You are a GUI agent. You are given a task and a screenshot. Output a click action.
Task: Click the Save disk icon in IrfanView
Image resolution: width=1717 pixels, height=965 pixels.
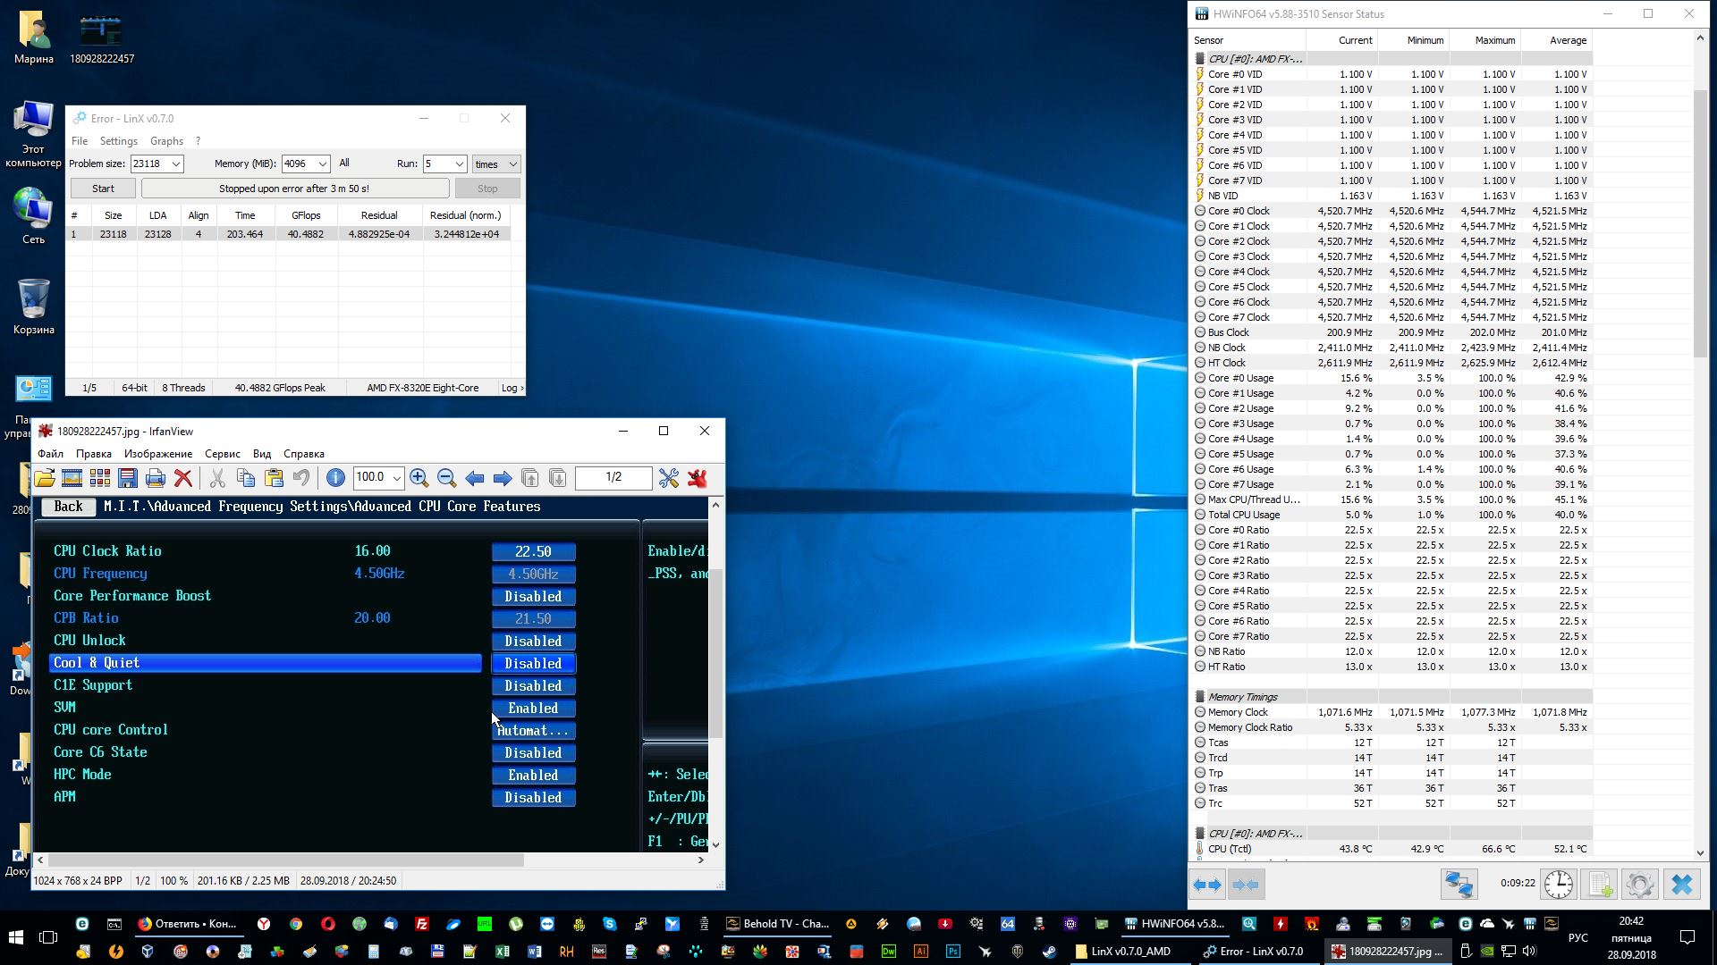click(x=128, y=478)
